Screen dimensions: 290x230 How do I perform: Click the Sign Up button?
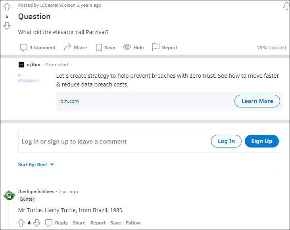(262, 141)
